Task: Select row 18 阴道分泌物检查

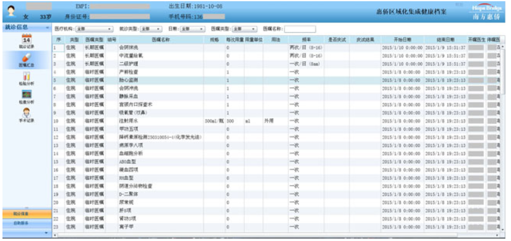Action: coord(277,186)
